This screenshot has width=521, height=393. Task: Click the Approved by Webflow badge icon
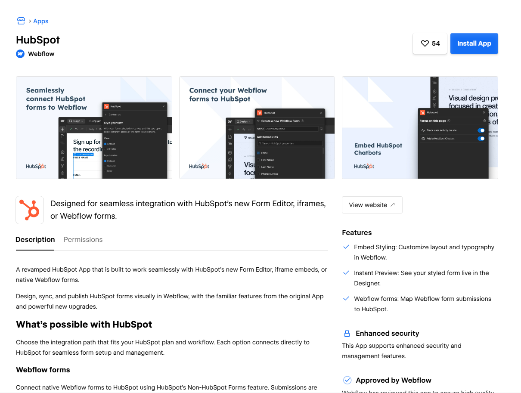(x=347, y=381)
